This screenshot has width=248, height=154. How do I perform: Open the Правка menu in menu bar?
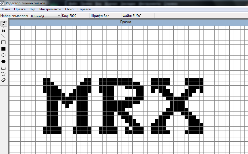(20, 9)
